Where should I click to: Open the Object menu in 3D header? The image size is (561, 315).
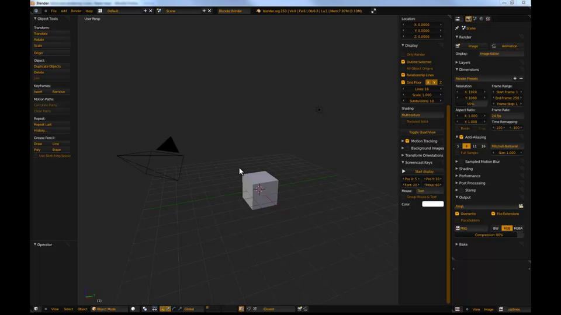[x=82, y=309]
